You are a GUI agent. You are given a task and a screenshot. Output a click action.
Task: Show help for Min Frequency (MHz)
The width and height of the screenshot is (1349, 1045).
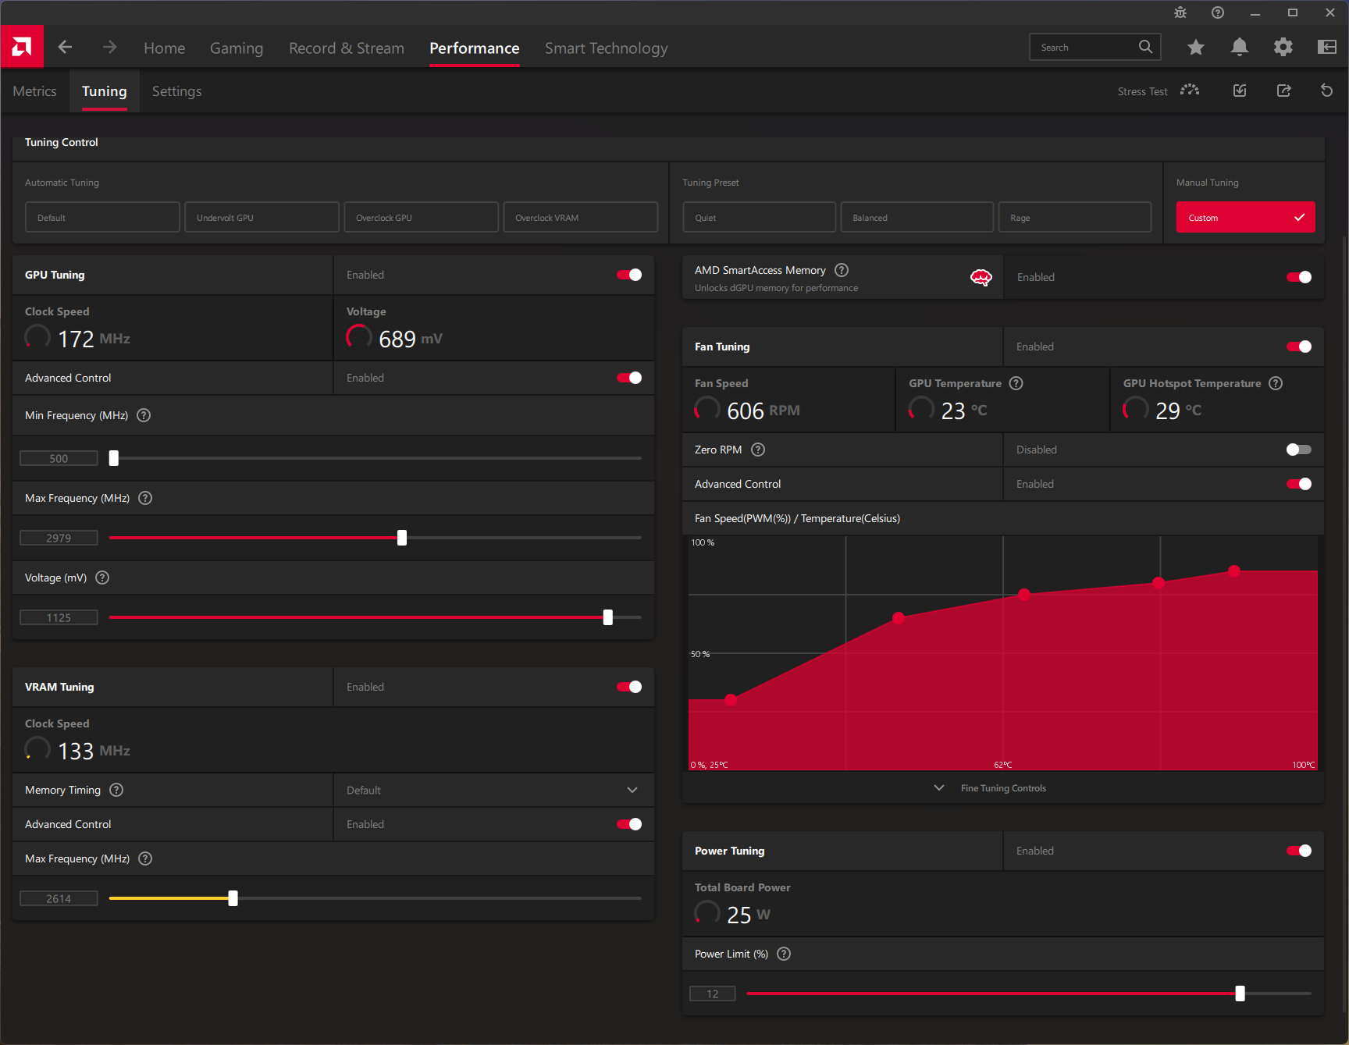point(144,415)
